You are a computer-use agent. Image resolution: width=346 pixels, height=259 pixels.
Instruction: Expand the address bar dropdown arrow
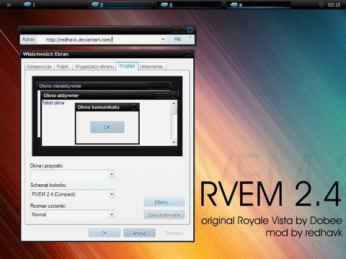[163, 40]
